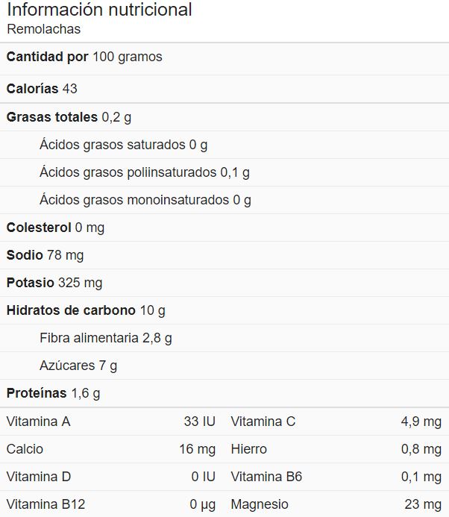Select the Remolachas subtitle text
This screenshot has width=449, height=517.
point(43,29)
